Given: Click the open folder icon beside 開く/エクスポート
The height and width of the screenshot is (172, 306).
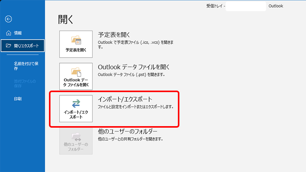Looking at the screenshot, I should (x=9, y=46).
